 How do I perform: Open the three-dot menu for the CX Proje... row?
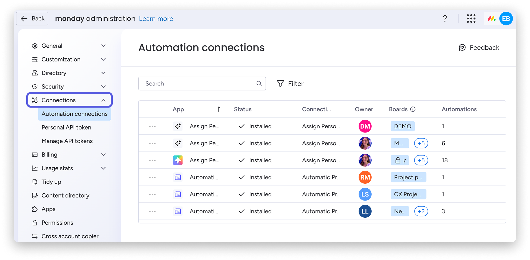[152, 194]
